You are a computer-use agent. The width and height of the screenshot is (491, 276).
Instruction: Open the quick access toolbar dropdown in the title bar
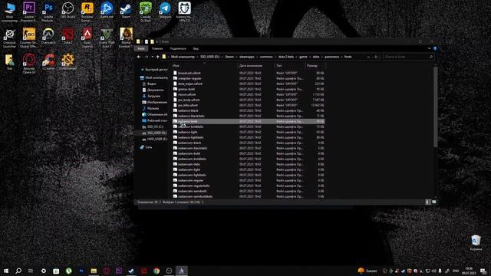pos(157,41)
